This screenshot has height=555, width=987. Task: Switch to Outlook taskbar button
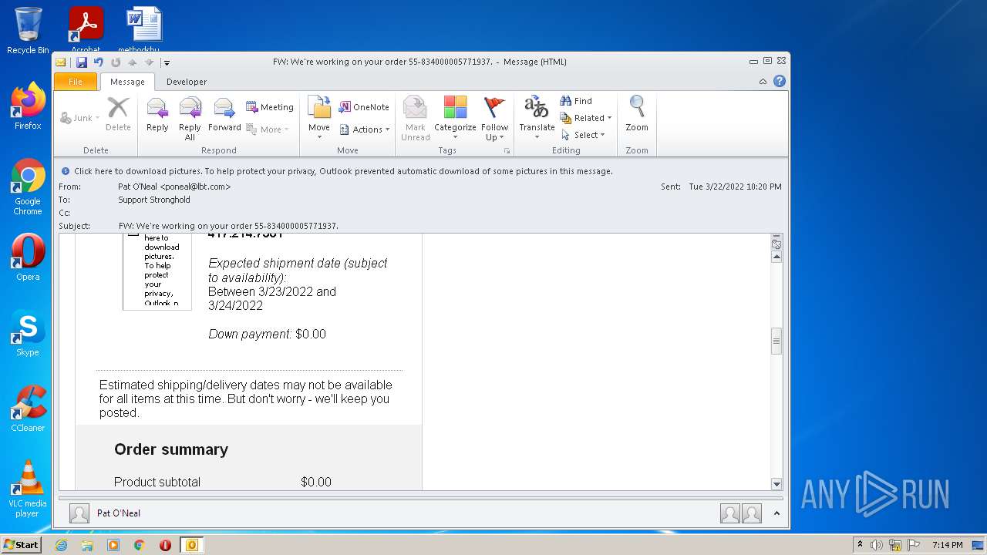(x=191, y=545)
